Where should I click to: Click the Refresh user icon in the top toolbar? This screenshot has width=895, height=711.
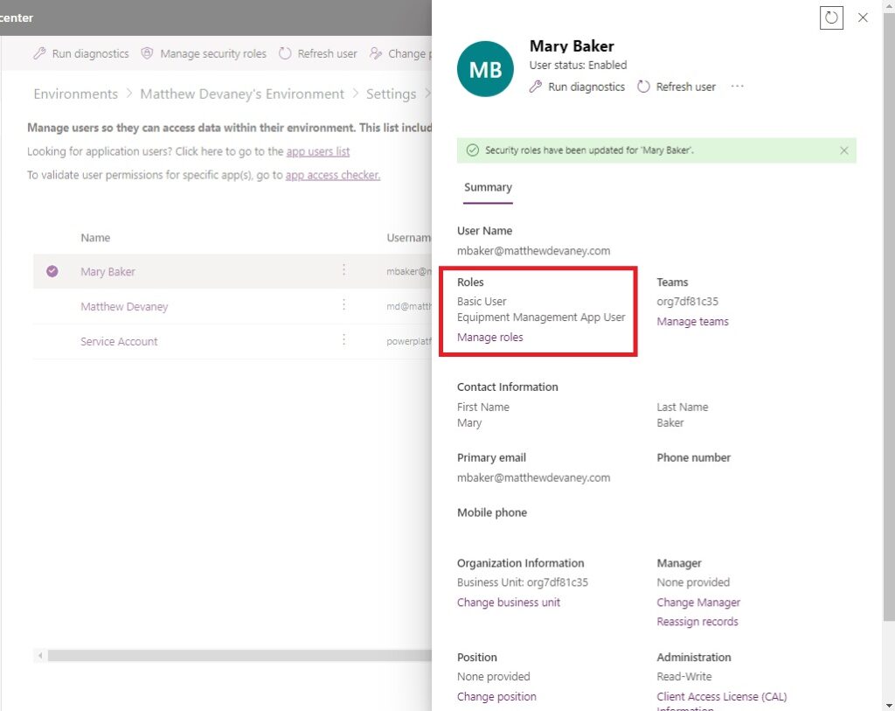[285, 53]
